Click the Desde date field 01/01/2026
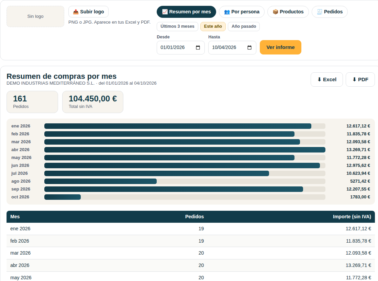 180,48
